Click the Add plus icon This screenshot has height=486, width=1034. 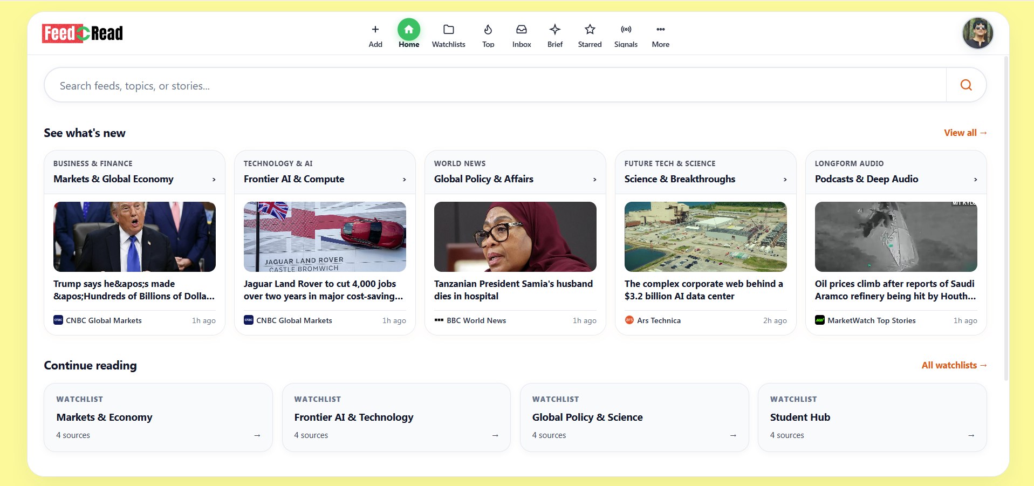coord(375,29)
